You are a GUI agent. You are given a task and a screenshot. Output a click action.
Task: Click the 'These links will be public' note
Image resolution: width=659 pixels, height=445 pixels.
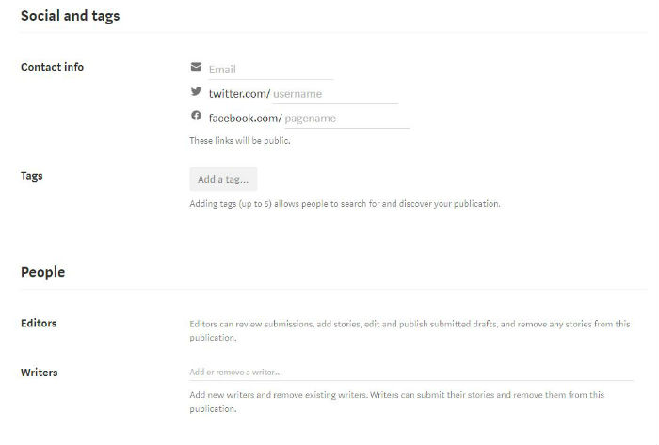pyautogui.click(x=240, y=141)
